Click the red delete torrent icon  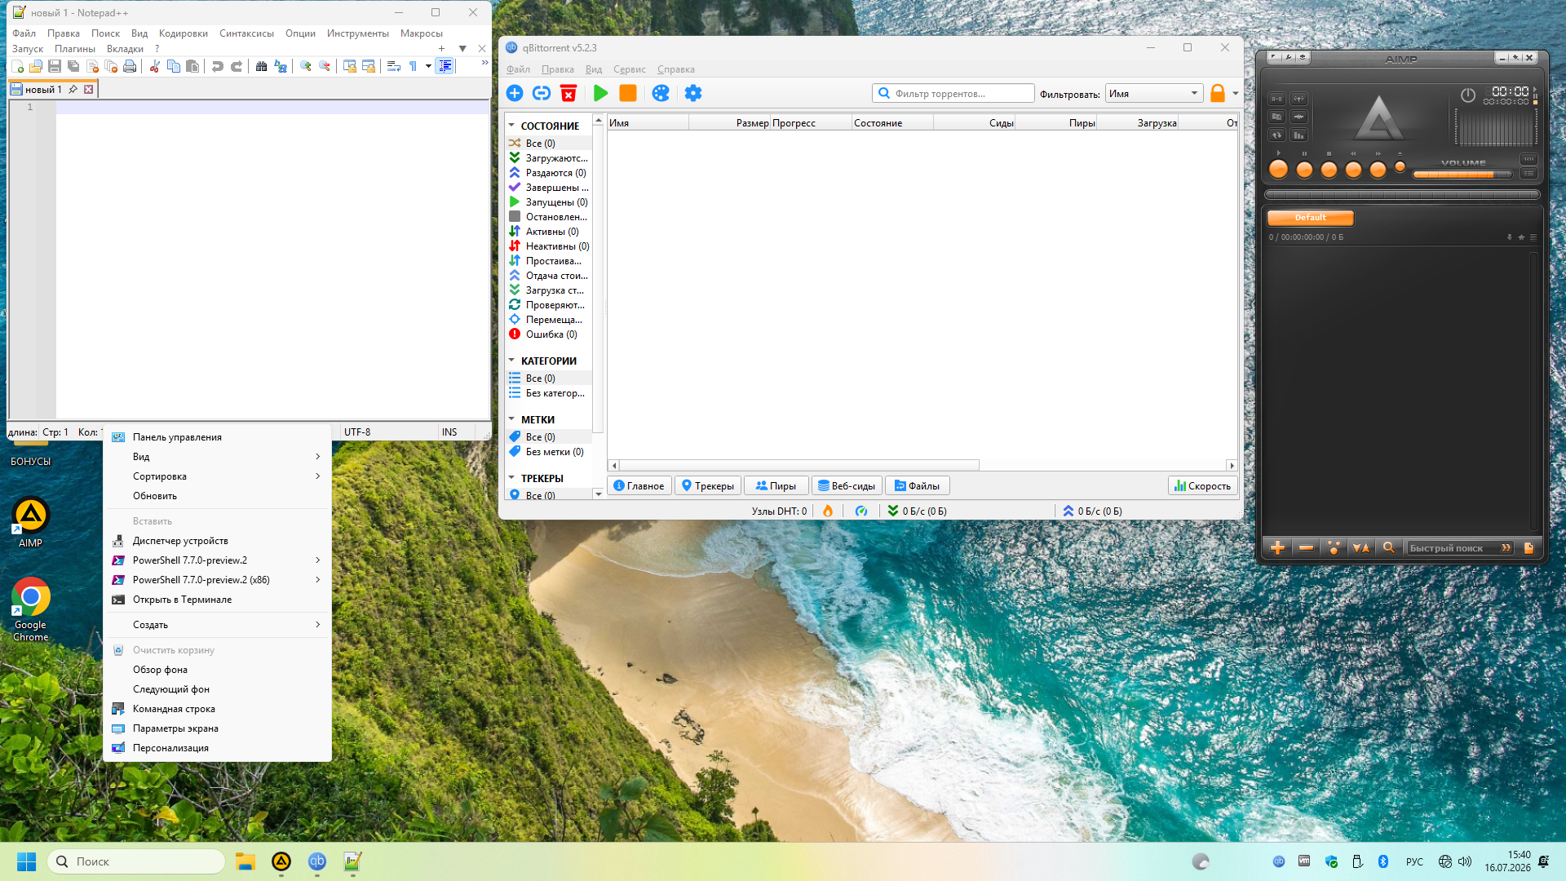(x=568, y=93)
